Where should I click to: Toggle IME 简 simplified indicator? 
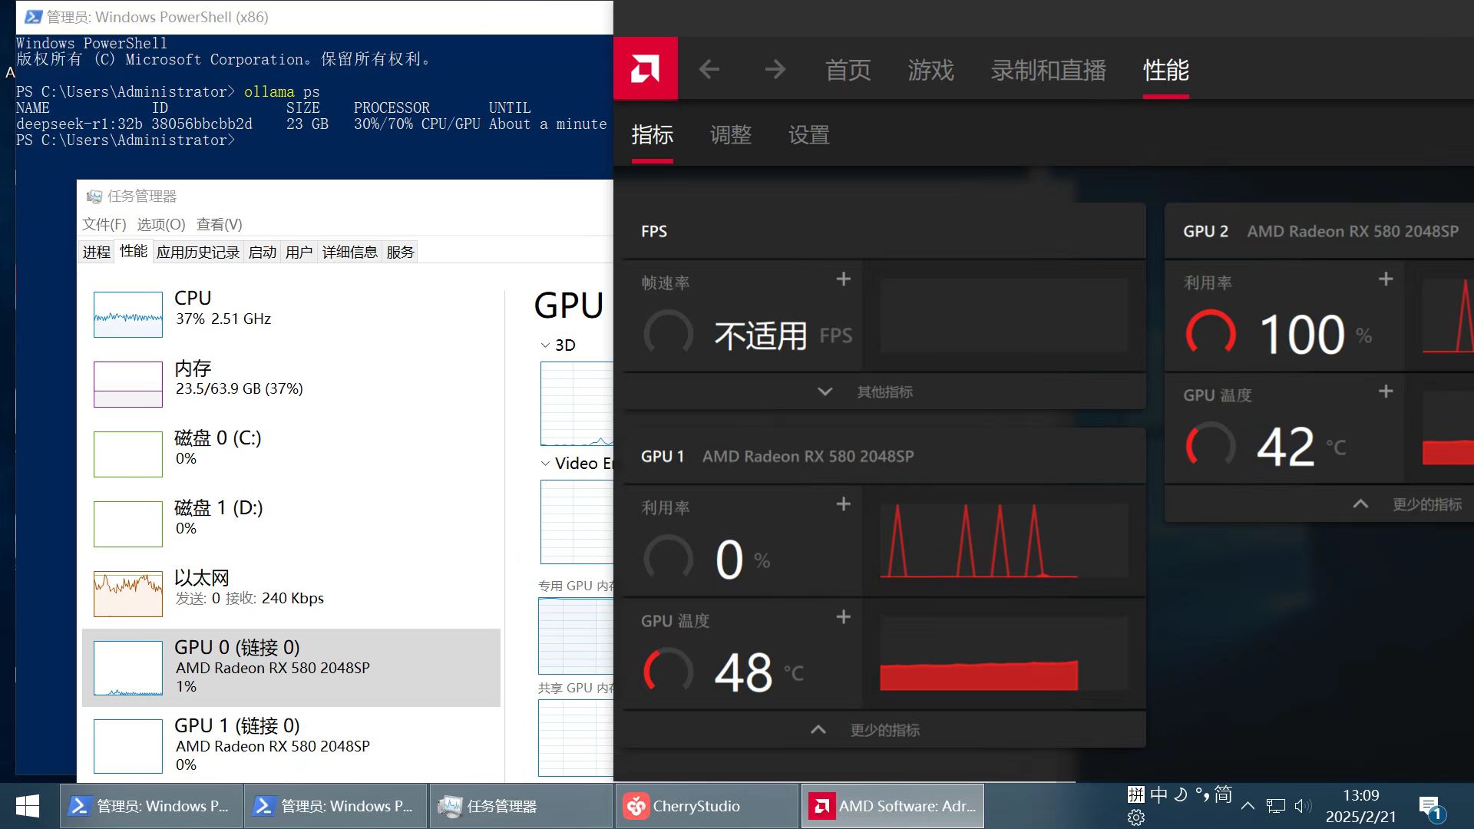[1224, 794]
